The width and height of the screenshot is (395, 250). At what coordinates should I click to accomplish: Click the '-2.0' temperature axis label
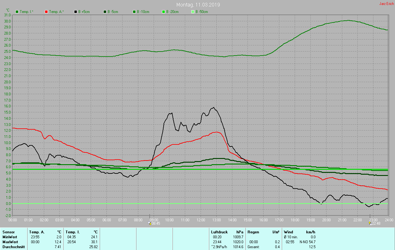click(8, 216)
